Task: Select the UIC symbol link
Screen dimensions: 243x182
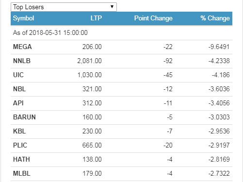Action: click(18, 75)
